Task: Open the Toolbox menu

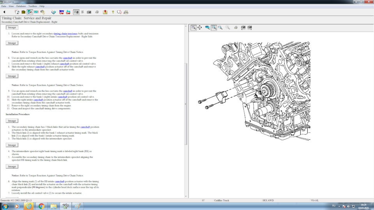Action: (x=33, y=6)
